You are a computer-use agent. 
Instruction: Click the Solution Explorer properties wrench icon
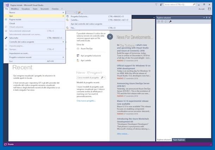pyautogui.click(x=170, y=21)
